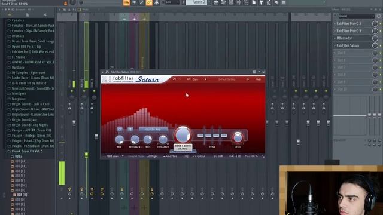This screenshot has width=383, height=215.
Task: Open the Pattern 2 selector
Action: tap(196, 2)
